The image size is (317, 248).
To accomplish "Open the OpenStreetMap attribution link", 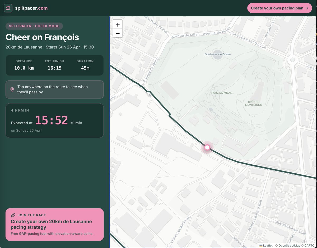I will coord(289,245).
